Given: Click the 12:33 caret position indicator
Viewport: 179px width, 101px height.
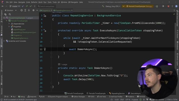Looking at the screenshot, I should tap(117, 100).
